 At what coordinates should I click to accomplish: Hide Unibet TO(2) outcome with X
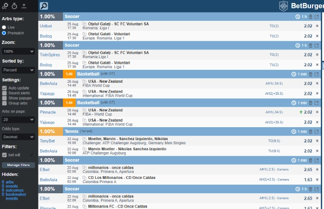pos(317,26)
